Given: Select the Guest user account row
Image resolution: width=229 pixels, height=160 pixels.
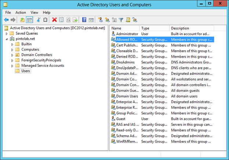Looking at the screenshot, I should pos(121,119).
